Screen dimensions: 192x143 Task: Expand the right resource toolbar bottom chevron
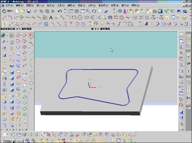point(183,129)
